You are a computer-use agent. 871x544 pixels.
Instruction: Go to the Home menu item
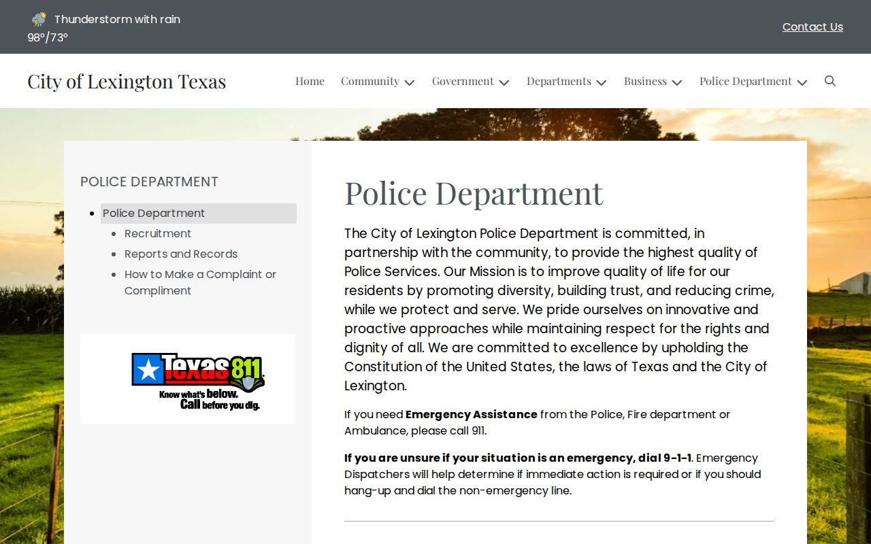[310, 81]
